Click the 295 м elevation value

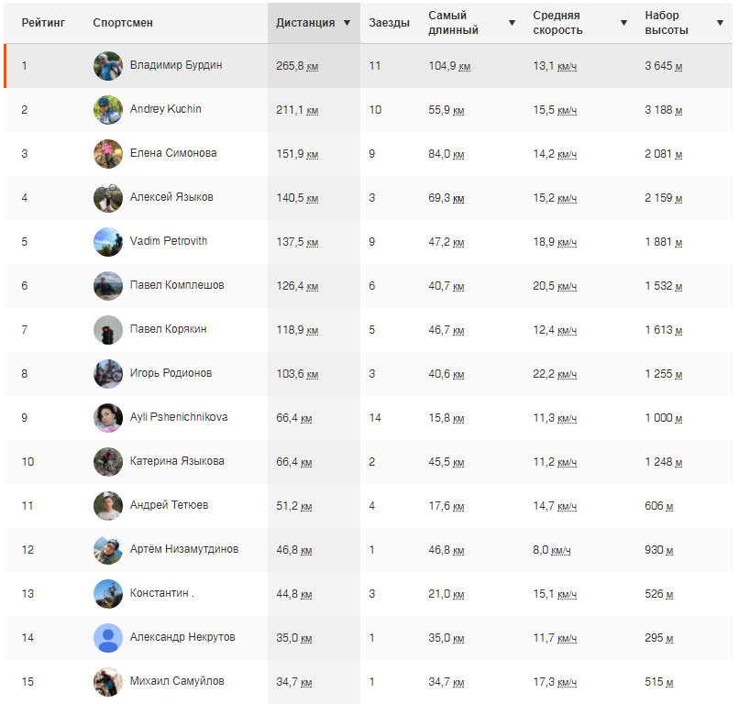(x=659, y=638)
